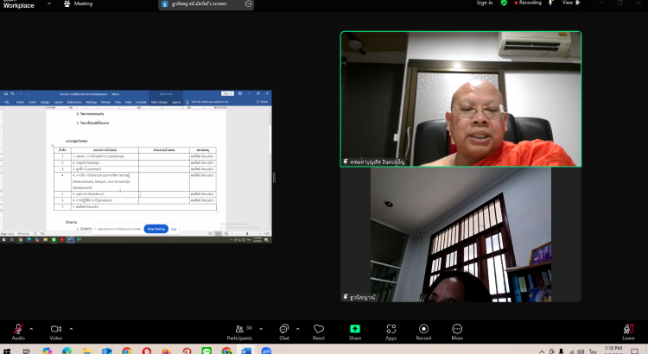The width and height of the screenshot is (648, 354).
Task: Open the Design tab in shared Word
Action: [45, 102]
